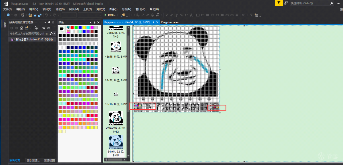
Task: Pick the magenta swatch in top row
Action: [92, 27]
